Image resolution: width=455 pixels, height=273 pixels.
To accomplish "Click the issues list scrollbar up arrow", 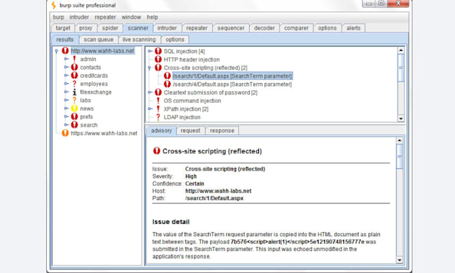I will (x=401, y=50).
